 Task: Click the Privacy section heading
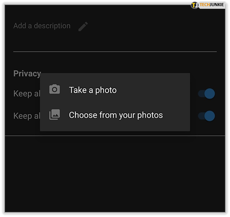click(x=27, y=73)
